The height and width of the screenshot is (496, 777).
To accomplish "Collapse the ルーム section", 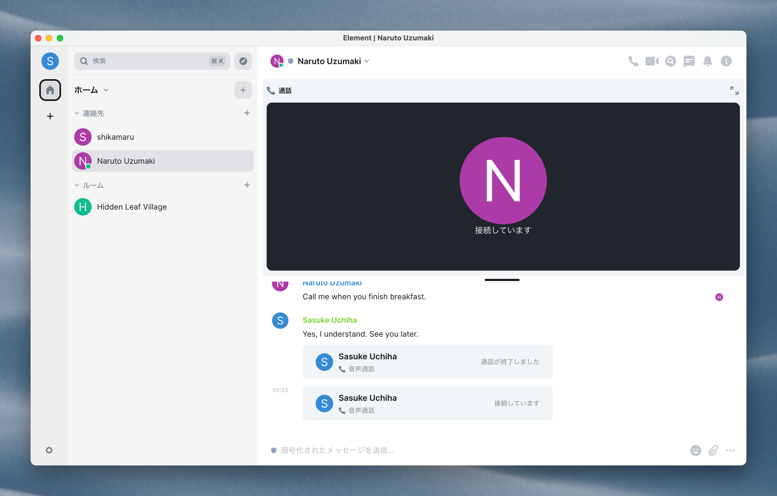I will (77, 185).
